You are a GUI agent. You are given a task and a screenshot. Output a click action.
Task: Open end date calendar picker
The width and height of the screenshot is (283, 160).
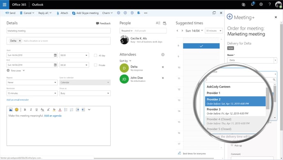point(55,65)
